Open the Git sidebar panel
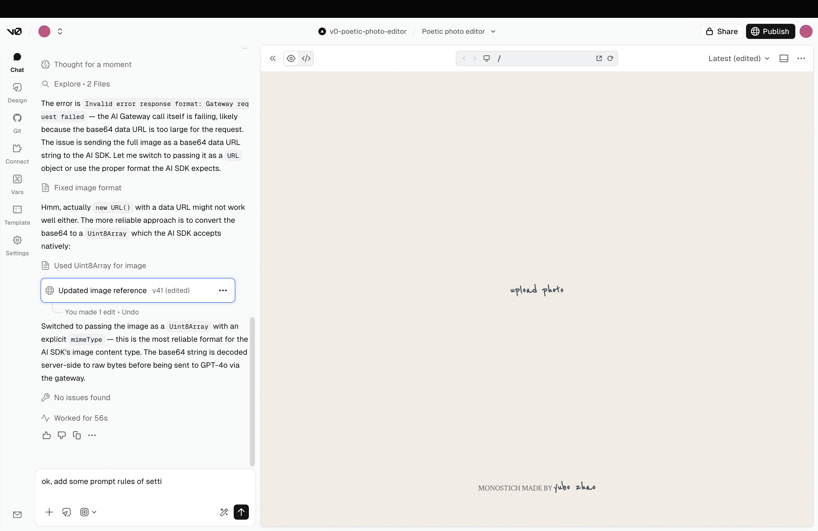818x531 pixels. click(x=17, y=123)
